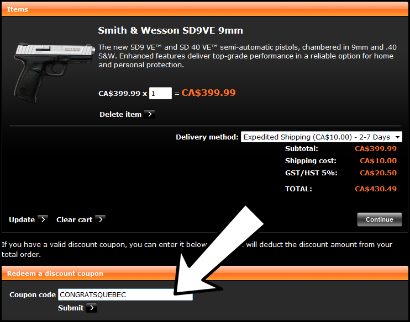The width and height of the screenshot is (410, 322).
Task: Click the GST/HST 5% label
Action: pyautogui.click(x=311, y=173)
